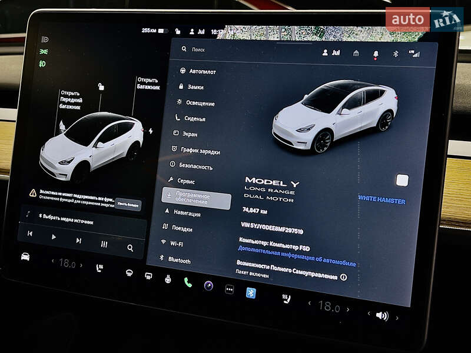The image size is (471, 353).
Task: Switch to the Wi-Fi settings section
Action: 175,244
